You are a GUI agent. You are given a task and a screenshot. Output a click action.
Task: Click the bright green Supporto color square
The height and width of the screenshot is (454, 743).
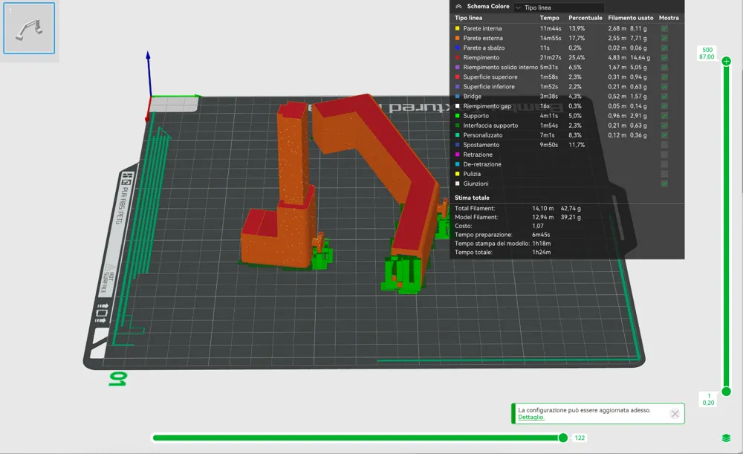457,116
